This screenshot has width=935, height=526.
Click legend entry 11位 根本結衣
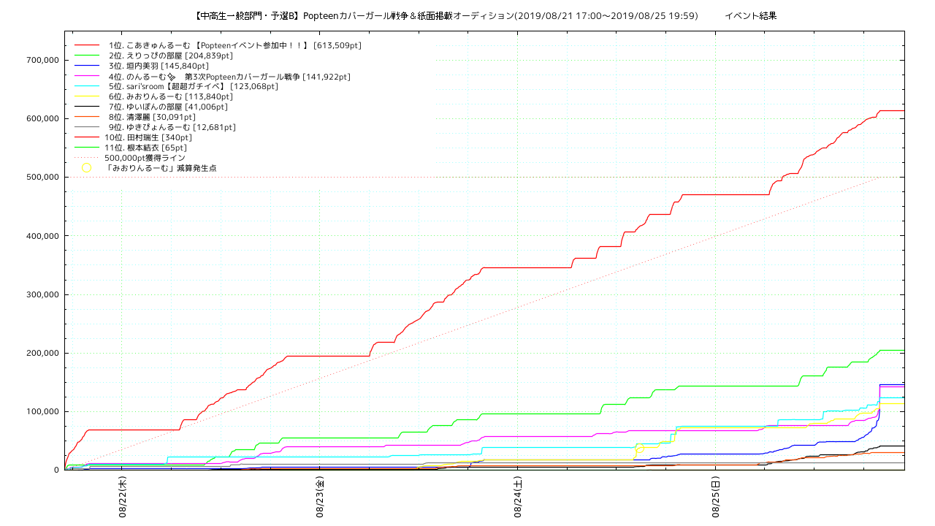pyautogui.click(x=146, y=148)
